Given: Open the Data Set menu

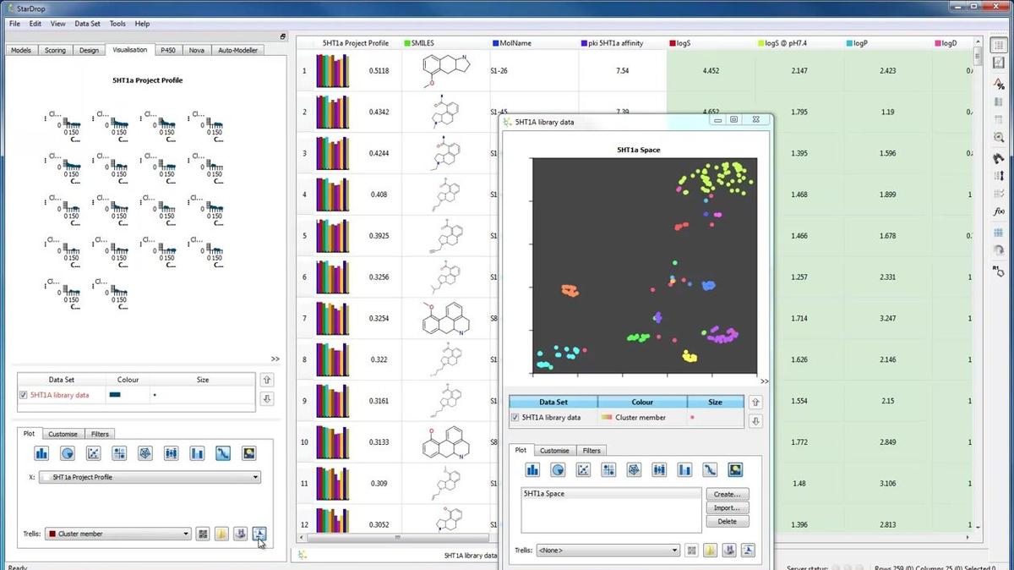Looking at the screenshot, I should click(x=87, y=24).
